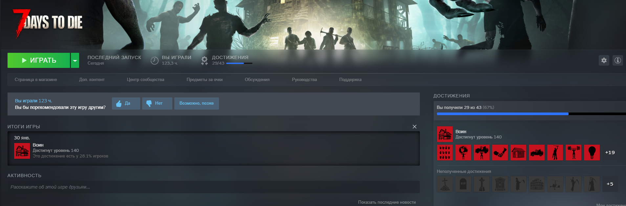Select the man raising weapon achievement icon

click(x=555, y=153)
